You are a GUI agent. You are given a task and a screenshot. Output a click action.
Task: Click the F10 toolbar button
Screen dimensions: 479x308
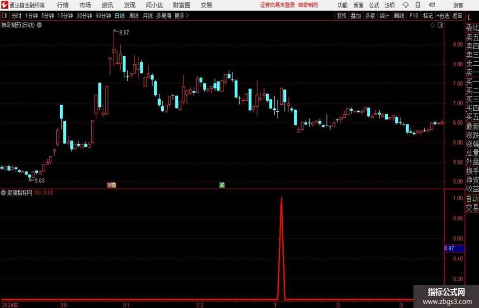[x=414, y=16]
